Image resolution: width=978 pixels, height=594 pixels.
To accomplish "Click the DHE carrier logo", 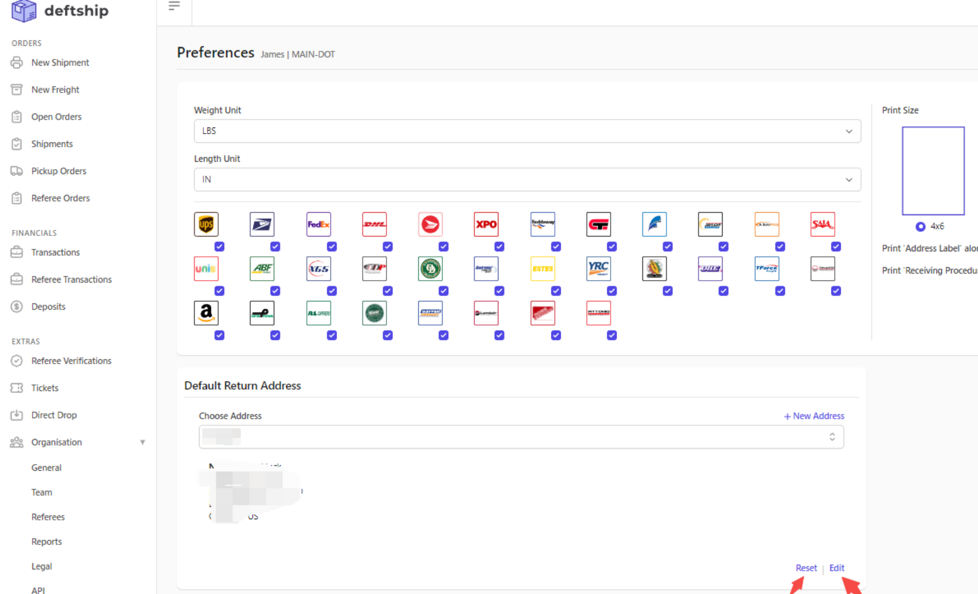I will (710, 268).
